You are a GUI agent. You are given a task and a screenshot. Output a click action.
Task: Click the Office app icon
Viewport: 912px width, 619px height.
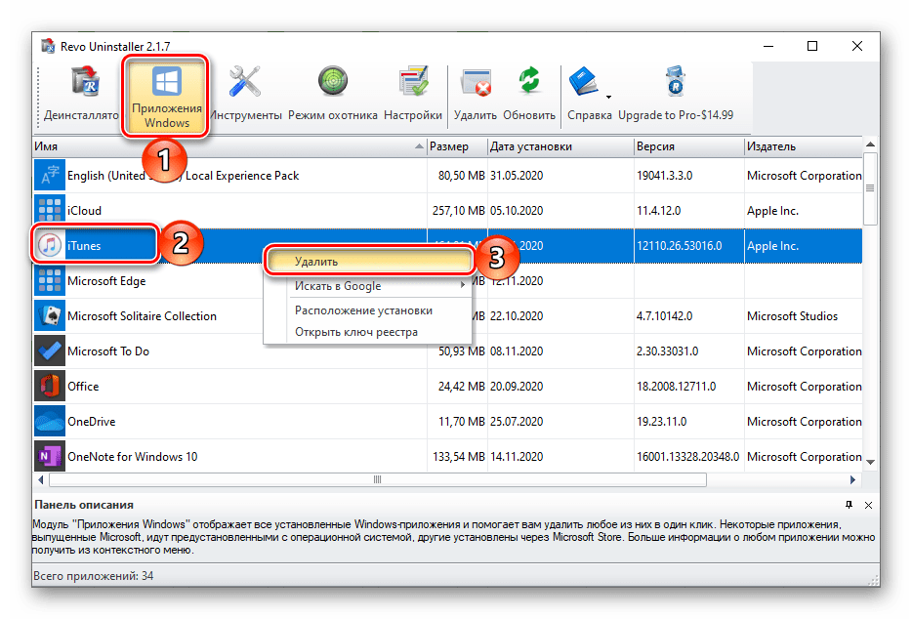[x=50, y=387]
